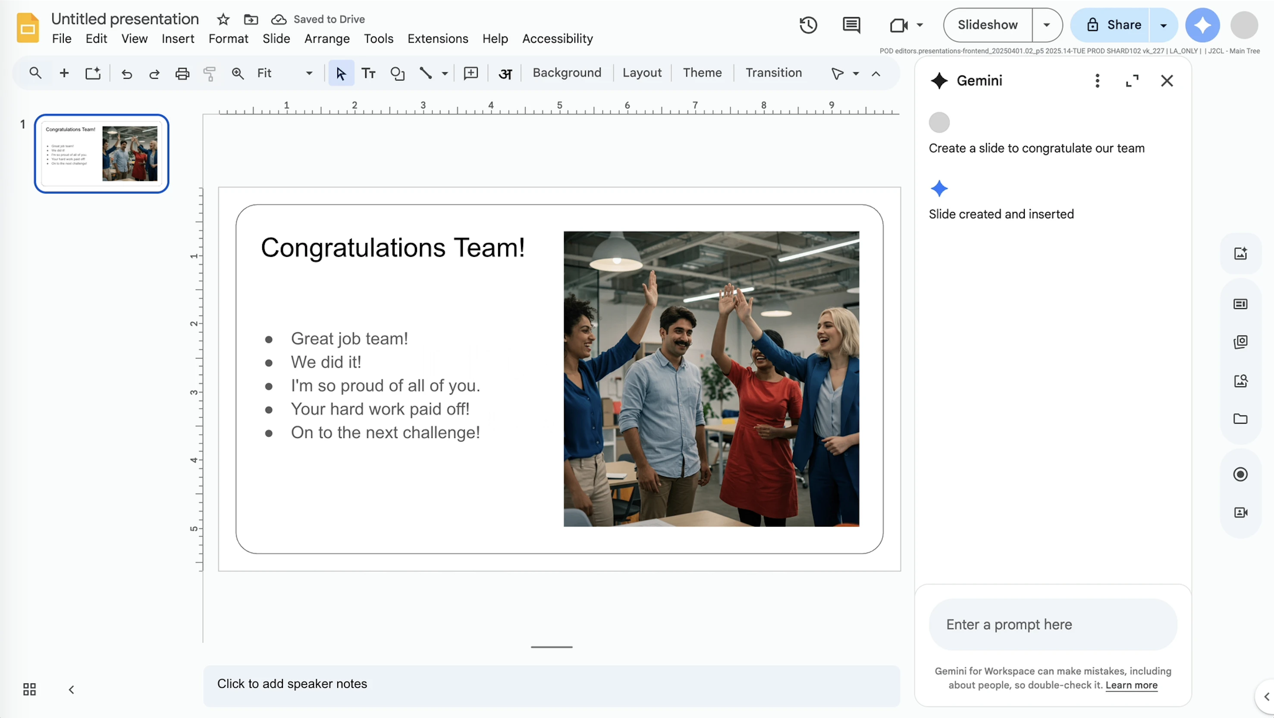Open the Insert menu
The height and width of the screenshot is (718, 1274).
[178, 38]
